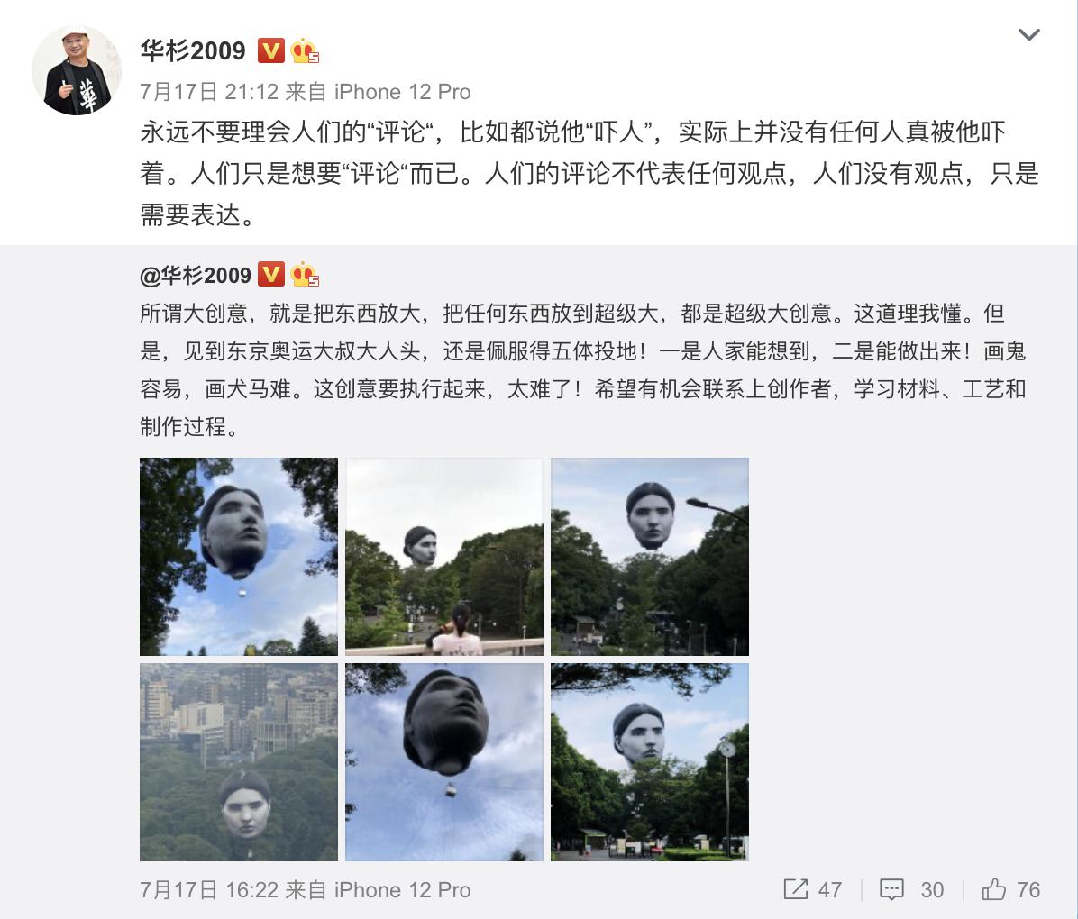Click the orange V verified badge at top
This screenshot has width=1078, height=919.
(271, 50)
